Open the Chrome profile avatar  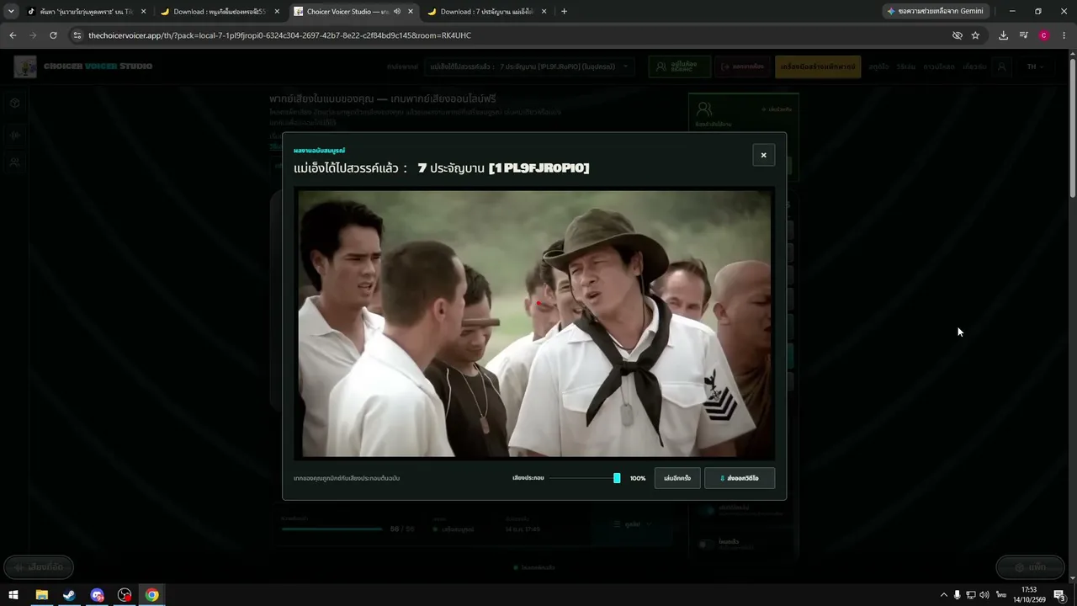click(1044, 35)
